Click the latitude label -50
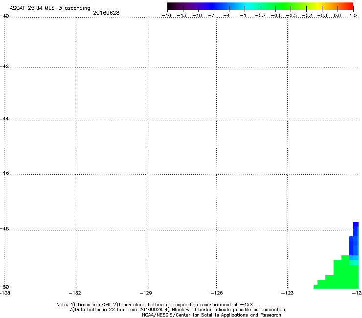Screen dimensions: 362x318 click(4, 287)
